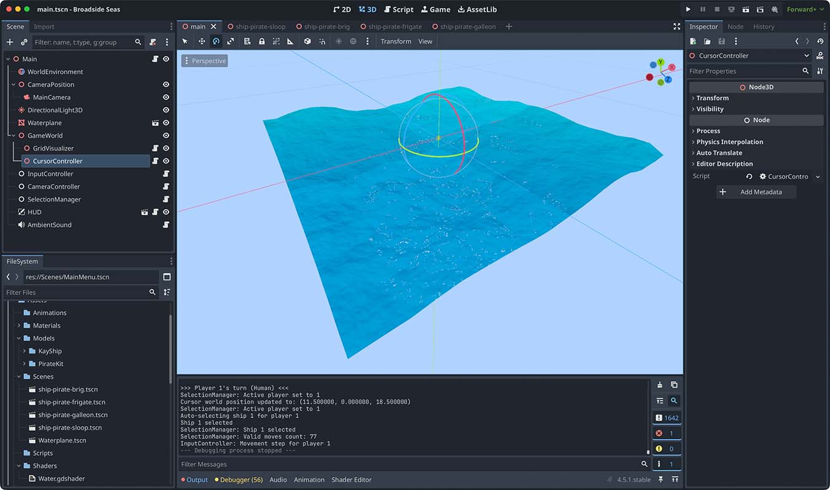Image resolution: width=830 pixels, height=490 pixels.
Task: Click the Filter Properties search field
Action: 750,71
